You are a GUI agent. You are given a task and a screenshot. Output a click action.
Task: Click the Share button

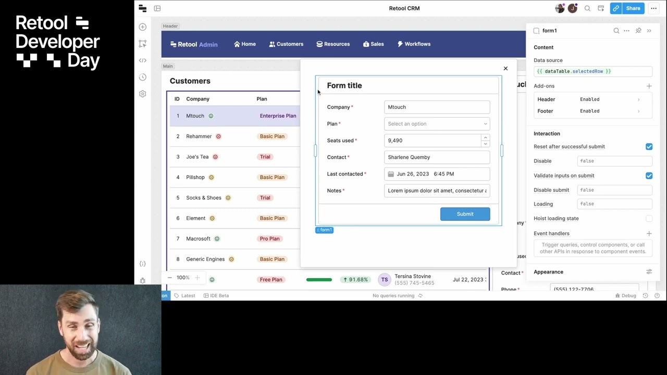tap(633, 8)
